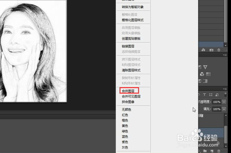The image size is (231, 153).
Task: Open the 填充 slider dropdown arrow
Action: (x=224, y=109)
